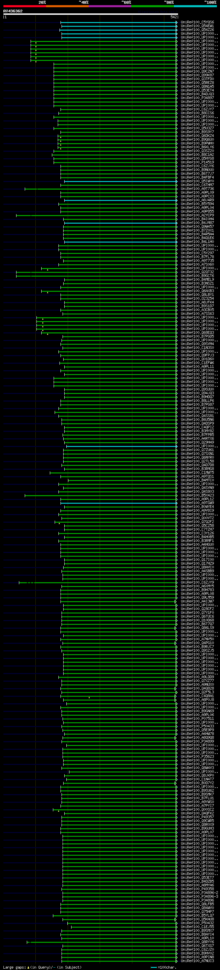The height and width of the screenshot is (970, 220).
Task: Select the UniRef100_Q9SVM4 label
Action: (x=197, y=344)
